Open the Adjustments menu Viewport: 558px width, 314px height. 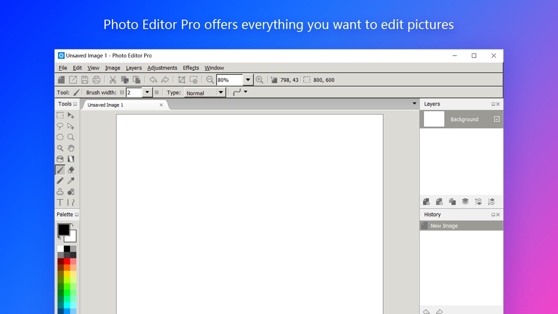pyautogui.click(x=162, y=68)
